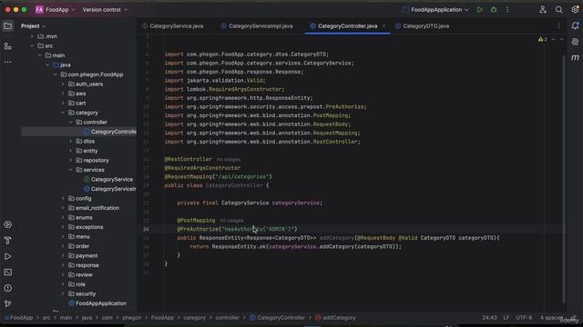
Task: Open line ending LF selector
Action: tap(506, 318)
